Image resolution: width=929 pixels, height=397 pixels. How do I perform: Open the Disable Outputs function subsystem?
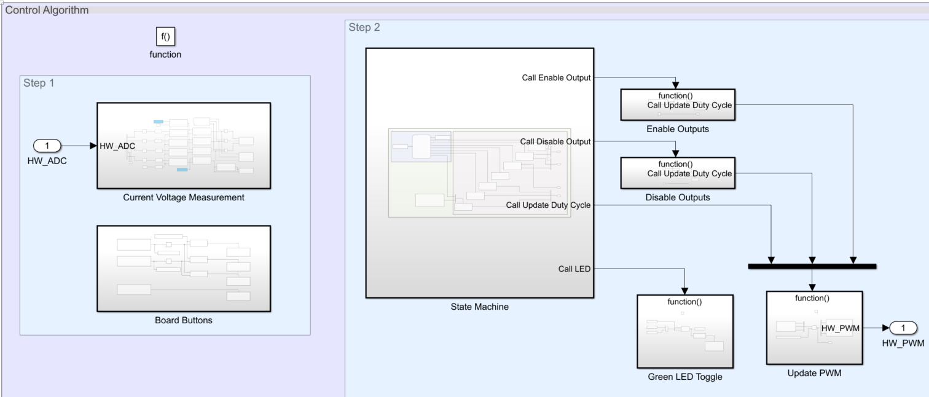(x=677, y=172)
